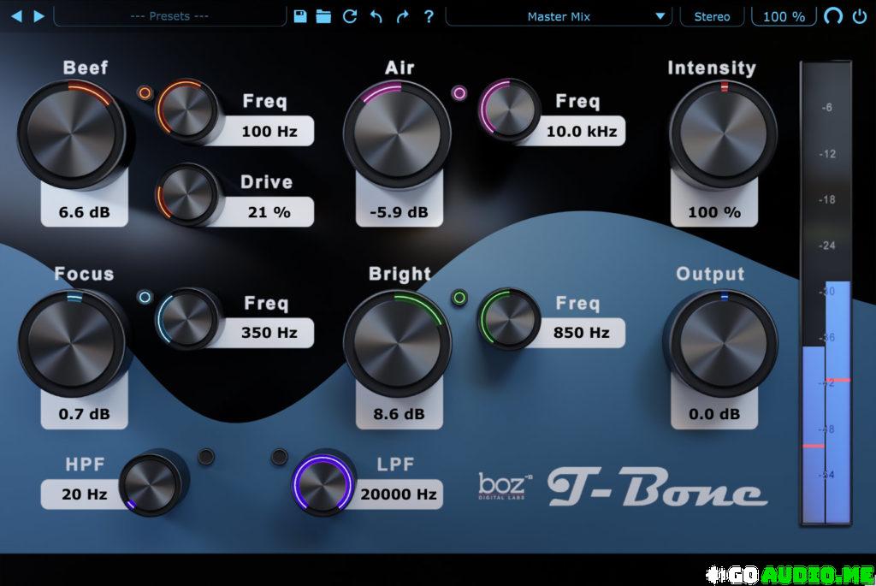Click the Focus frequency field 350 Hz
The width and height of the screenshot is (876, 586).
(x=269, y=333)
